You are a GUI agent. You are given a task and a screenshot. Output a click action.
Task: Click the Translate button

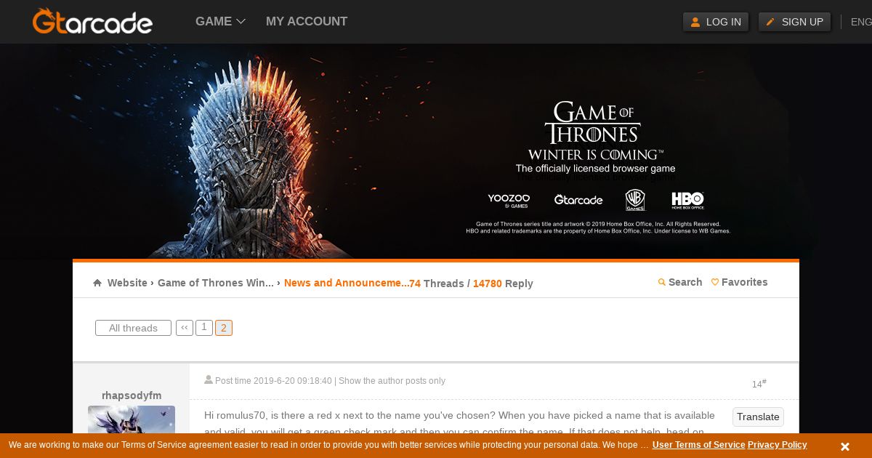point(758,417)
